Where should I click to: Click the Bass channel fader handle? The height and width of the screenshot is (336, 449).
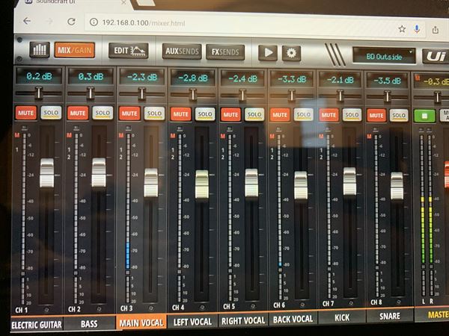[x=99, y=172]
